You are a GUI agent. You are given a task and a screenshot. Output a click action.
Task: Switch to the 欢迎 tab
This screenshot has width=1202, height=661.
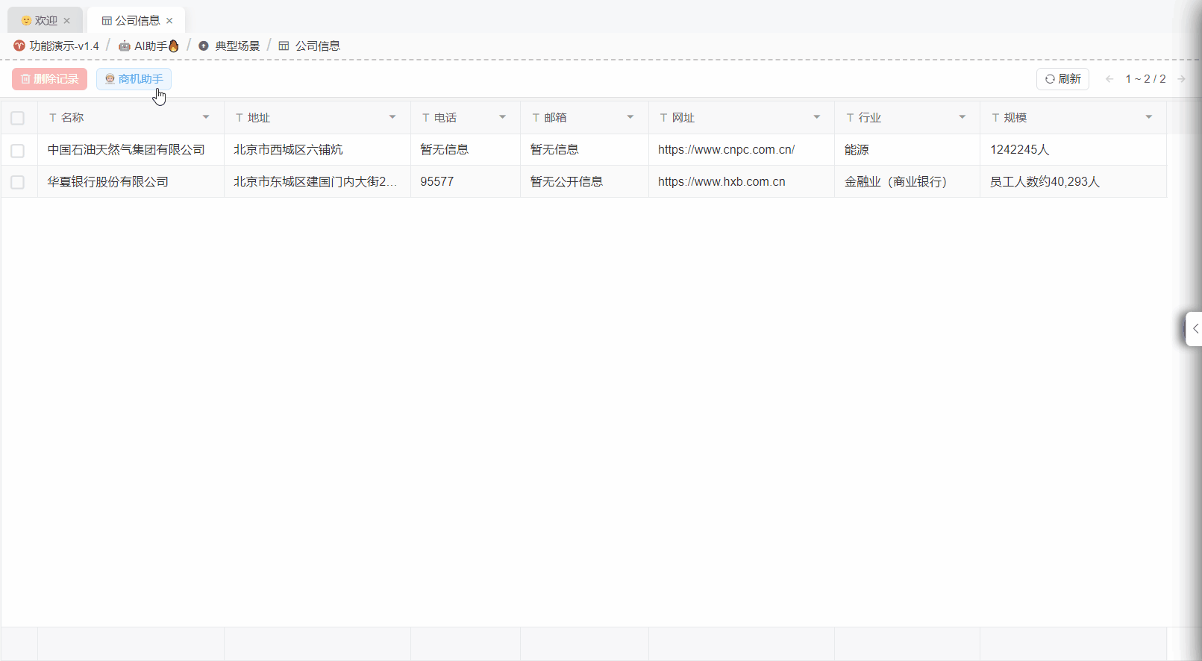click(x=46, y=21)
